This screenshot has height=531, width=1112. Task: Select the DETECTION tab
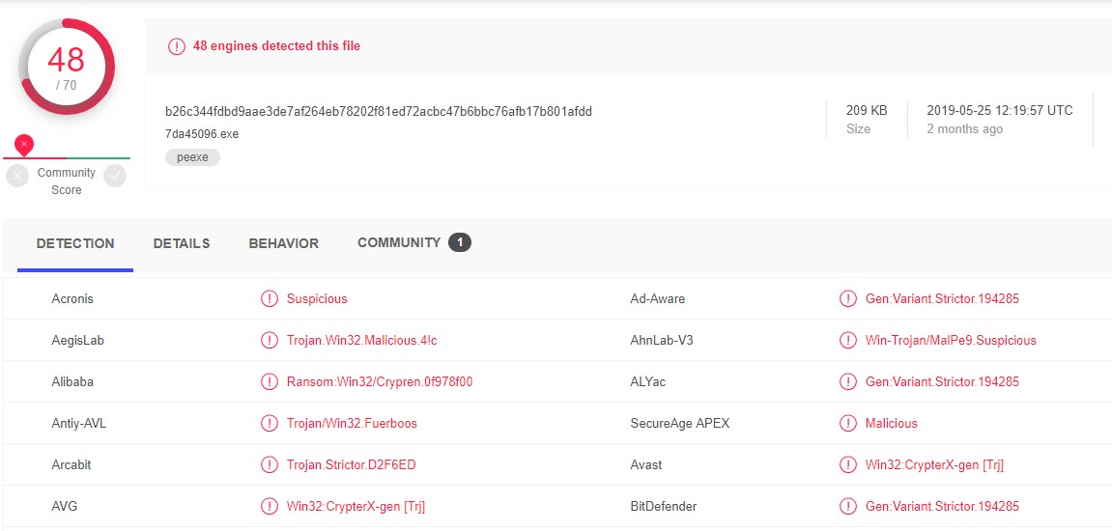(75, 243)
